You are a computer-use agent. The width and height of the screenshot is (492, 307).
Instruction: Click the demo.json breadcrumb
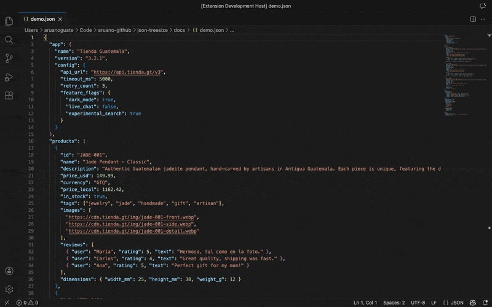[208, 30]
